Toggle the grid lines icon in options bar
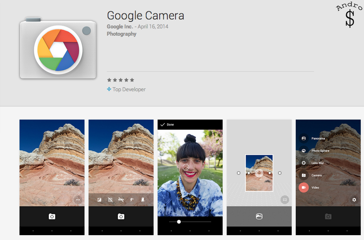This screenshot has height=240, width=364. click(x=110, y=199)
